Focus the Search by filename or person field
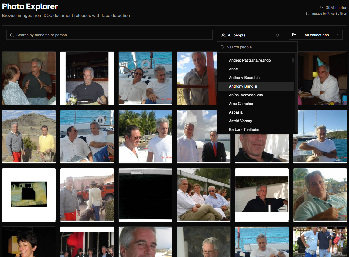Viewport: 349px width, 257px height. [110, 35]
